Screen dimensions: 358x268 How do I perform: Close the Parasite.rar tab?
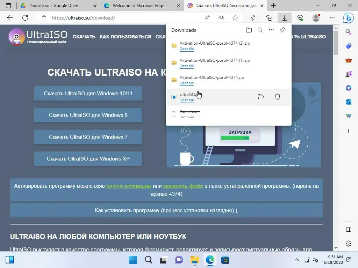tap(95, 6)
